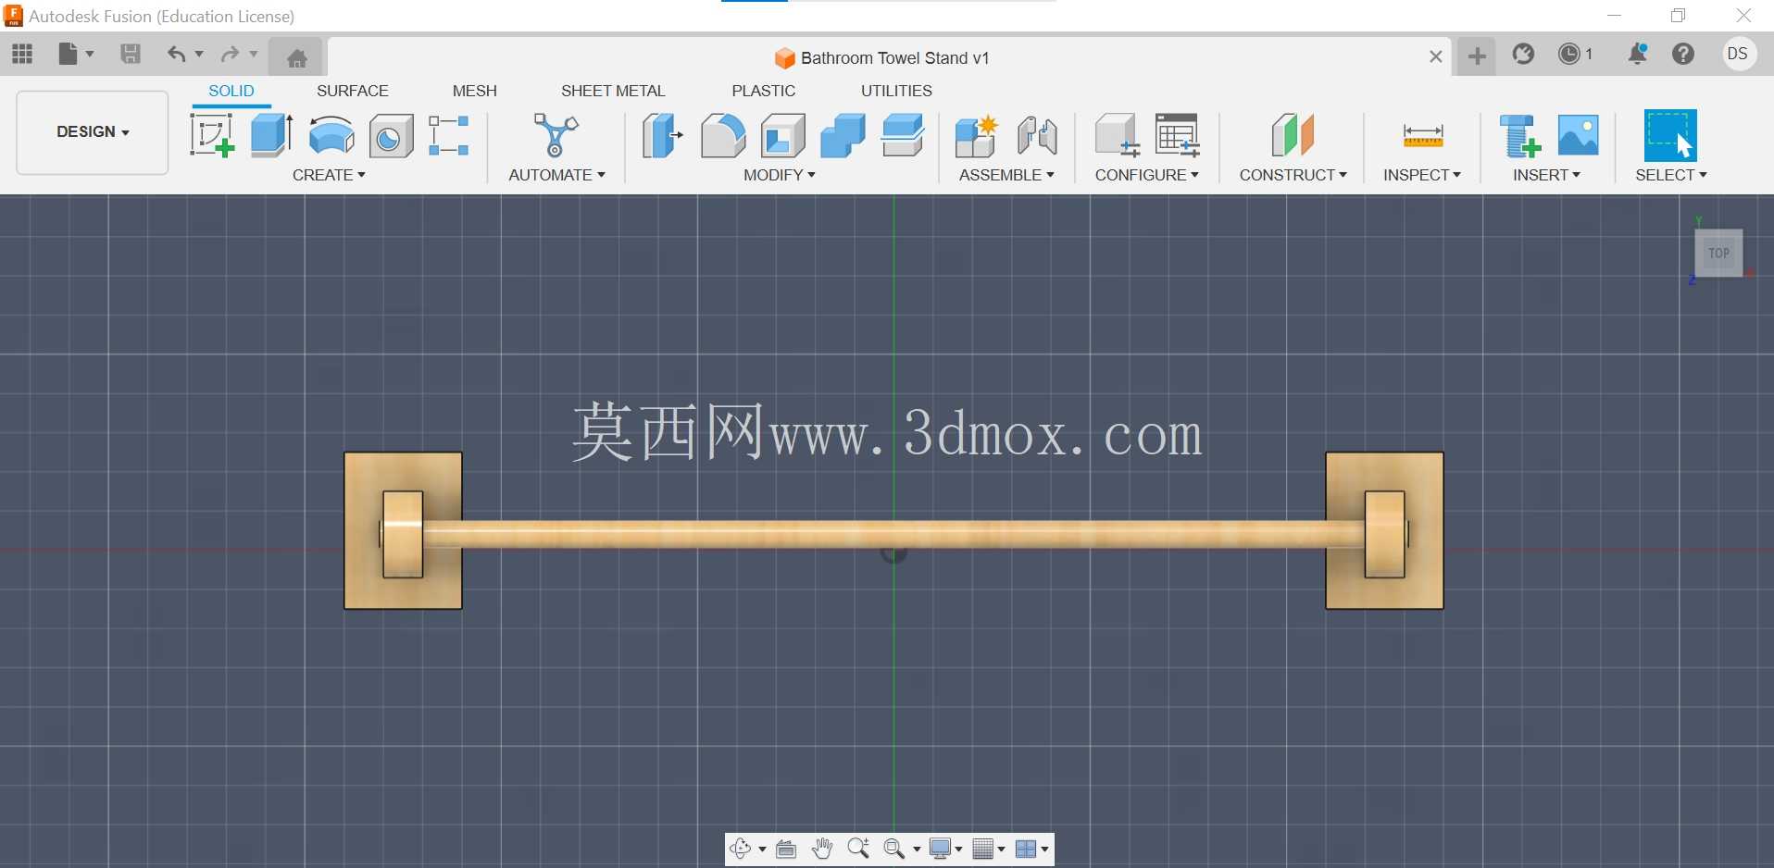
Task: Switch to the UTILITIES tab
Action: tap(896, 91)
